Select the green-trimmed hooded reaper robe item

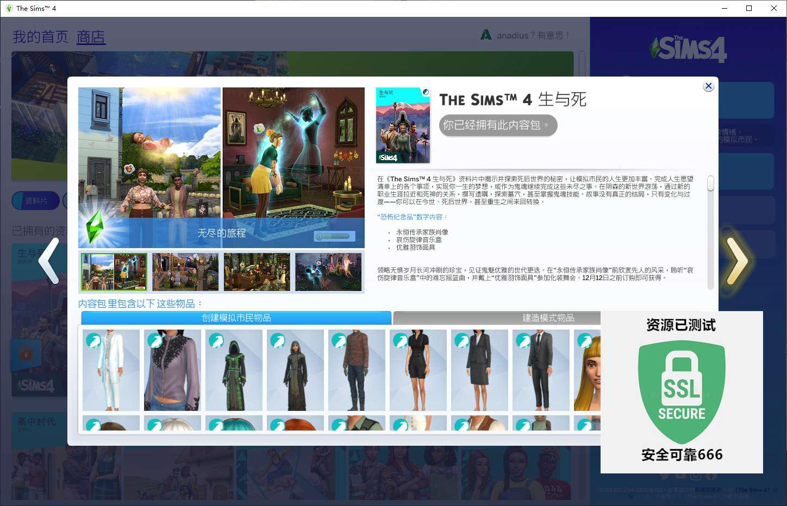click(234, 370)
